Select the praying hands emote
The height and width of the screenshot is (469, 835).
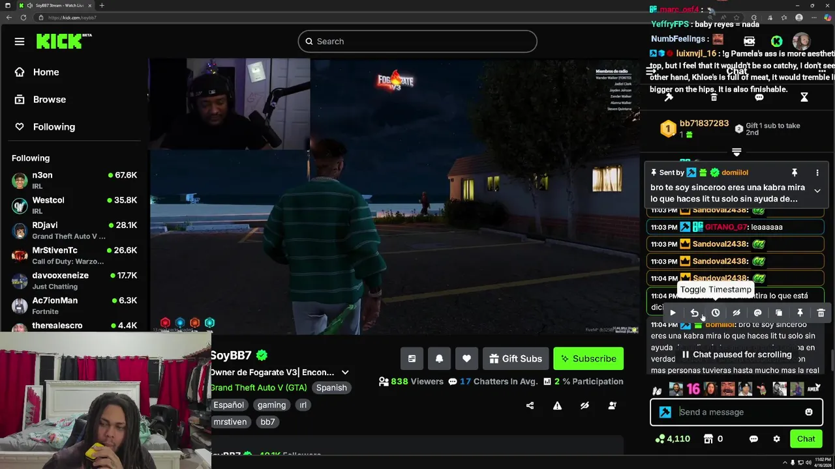(x=658, y=390)
